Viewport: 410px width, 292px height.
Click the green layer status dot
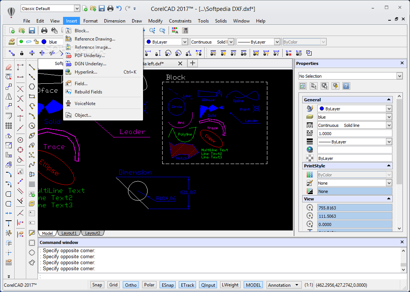21,42
